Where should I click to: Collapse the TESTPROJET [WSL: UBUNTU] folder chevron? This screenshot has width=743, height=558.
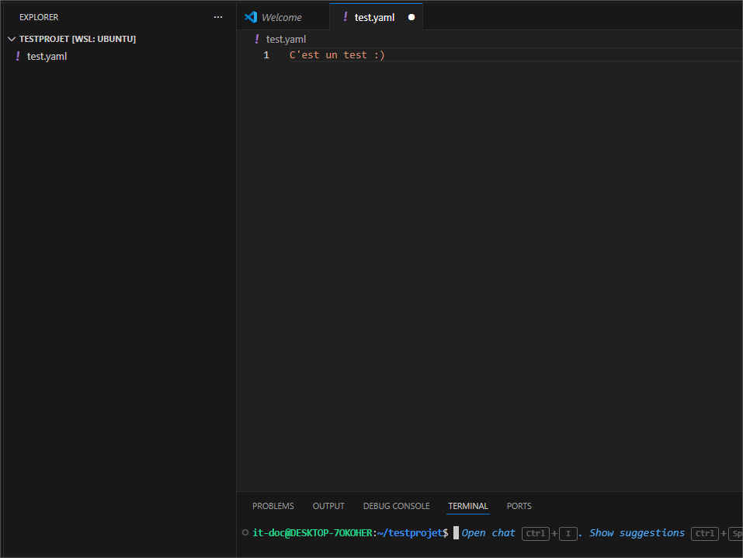[12, 39]
